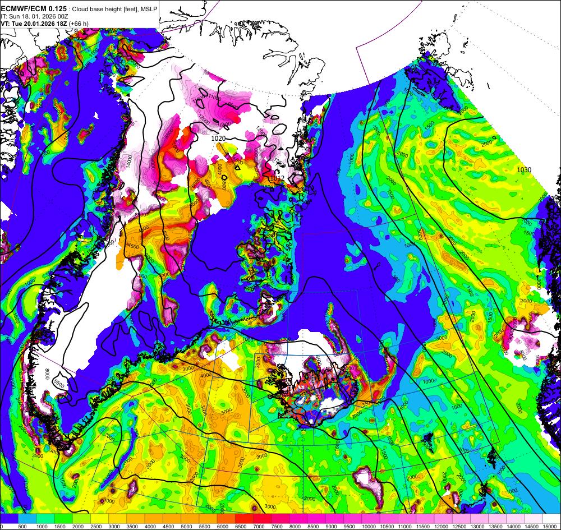Click the '1030' isobar label on the map

pyautogui.click(x=524, y=170)
